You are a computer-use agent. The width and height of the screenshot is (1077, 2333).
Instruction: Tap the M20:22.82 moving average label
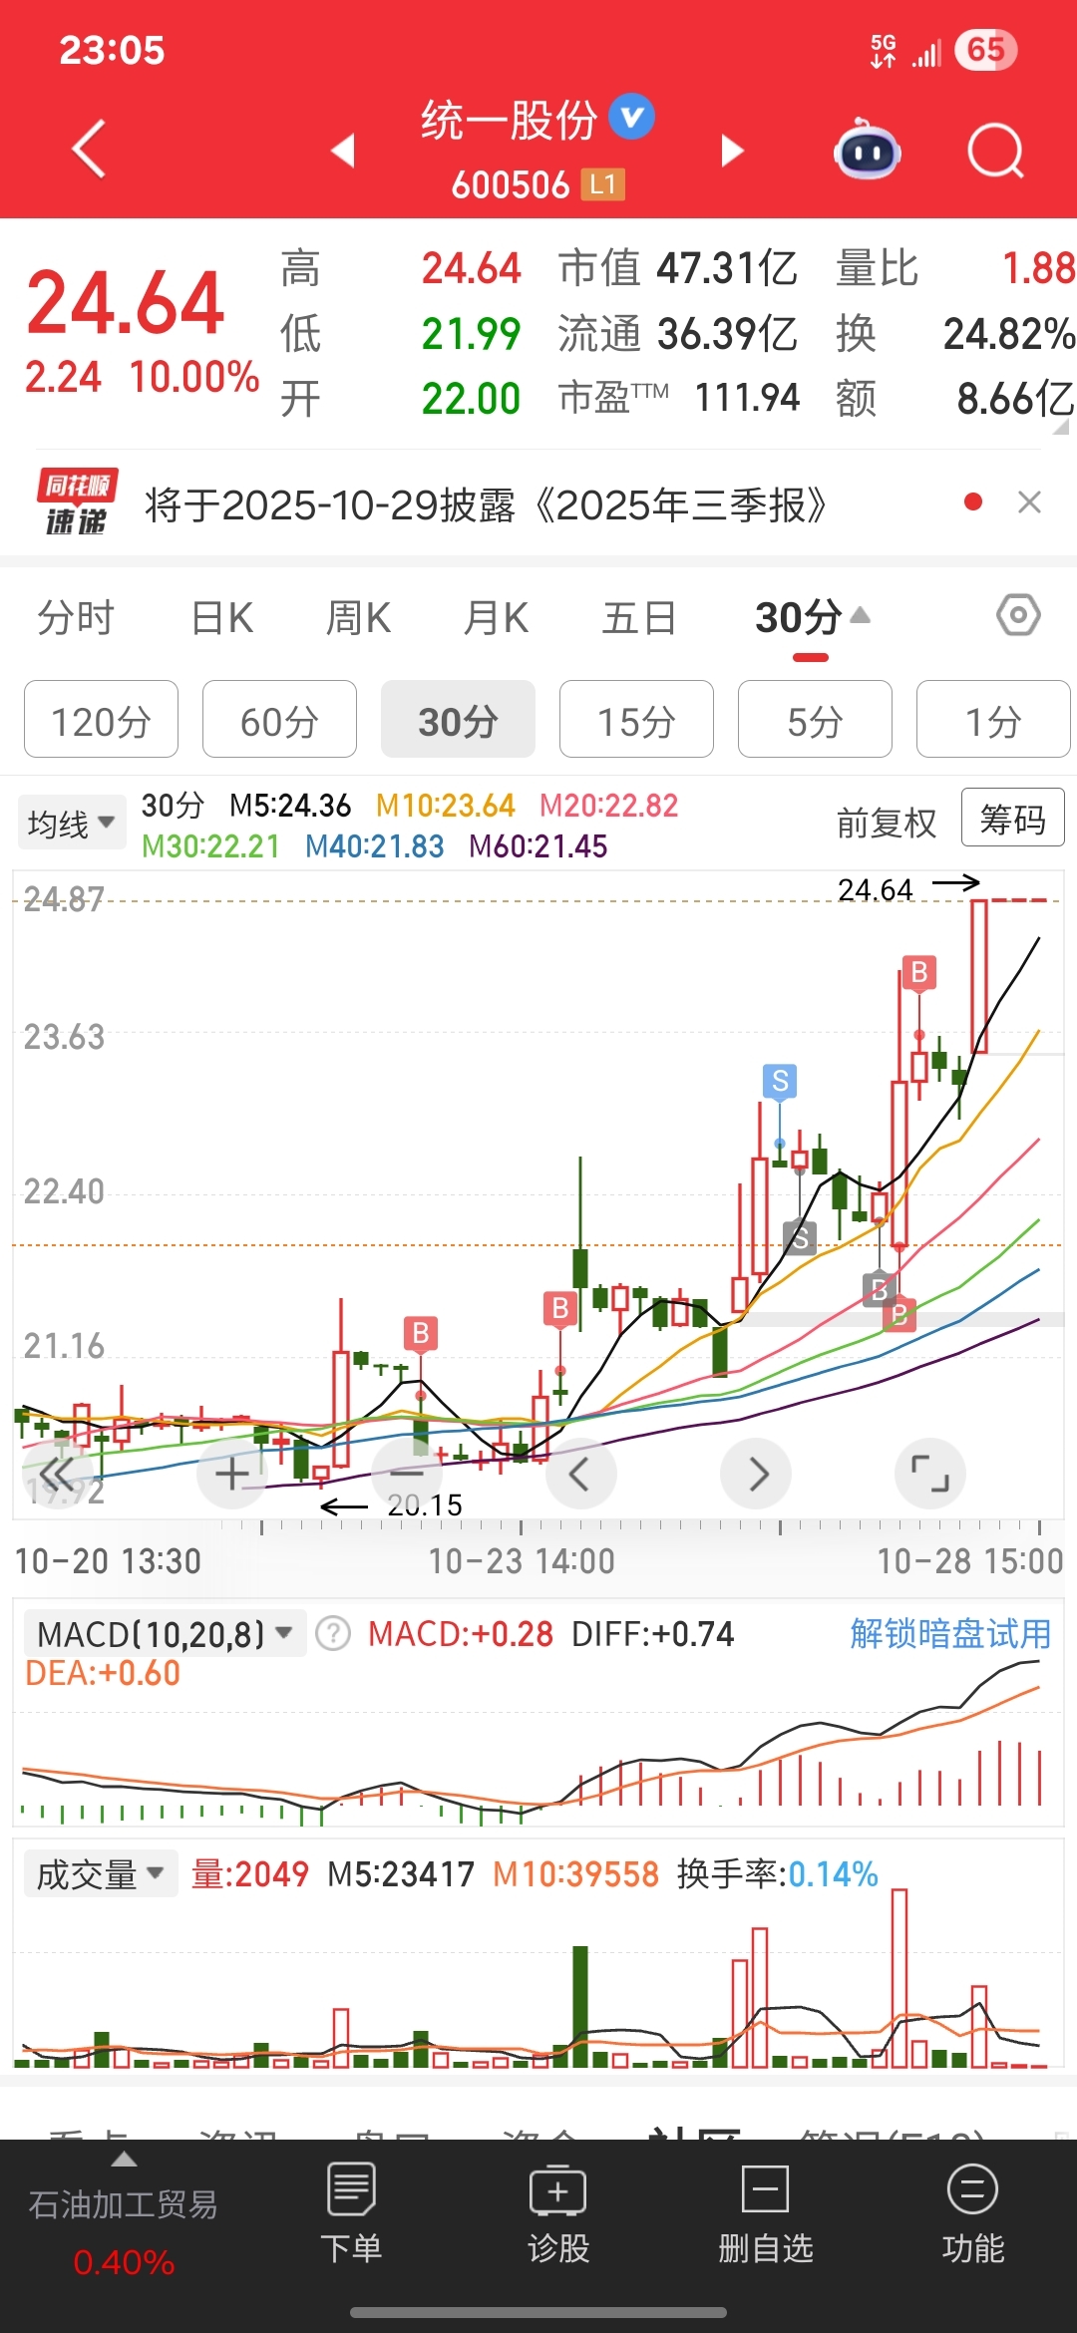(609, 805)
